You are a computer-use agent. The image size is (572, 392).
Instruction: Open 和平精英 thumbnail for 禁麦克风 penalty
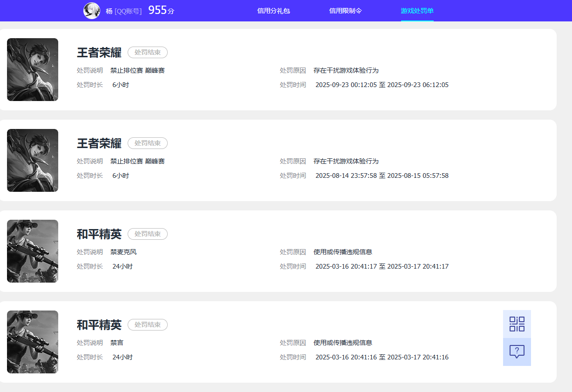33,251
